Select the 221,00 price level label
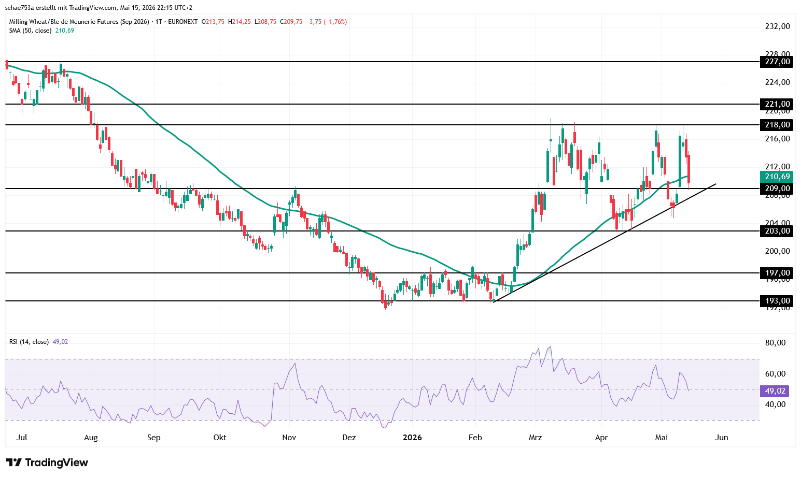 pos(776,104)
